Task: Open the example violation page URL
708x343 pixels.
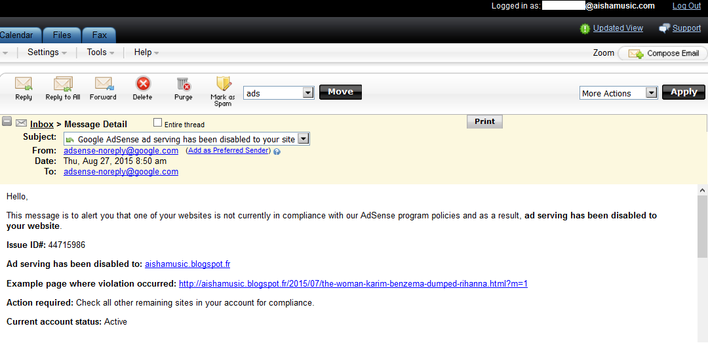Action: click(353, 284)
